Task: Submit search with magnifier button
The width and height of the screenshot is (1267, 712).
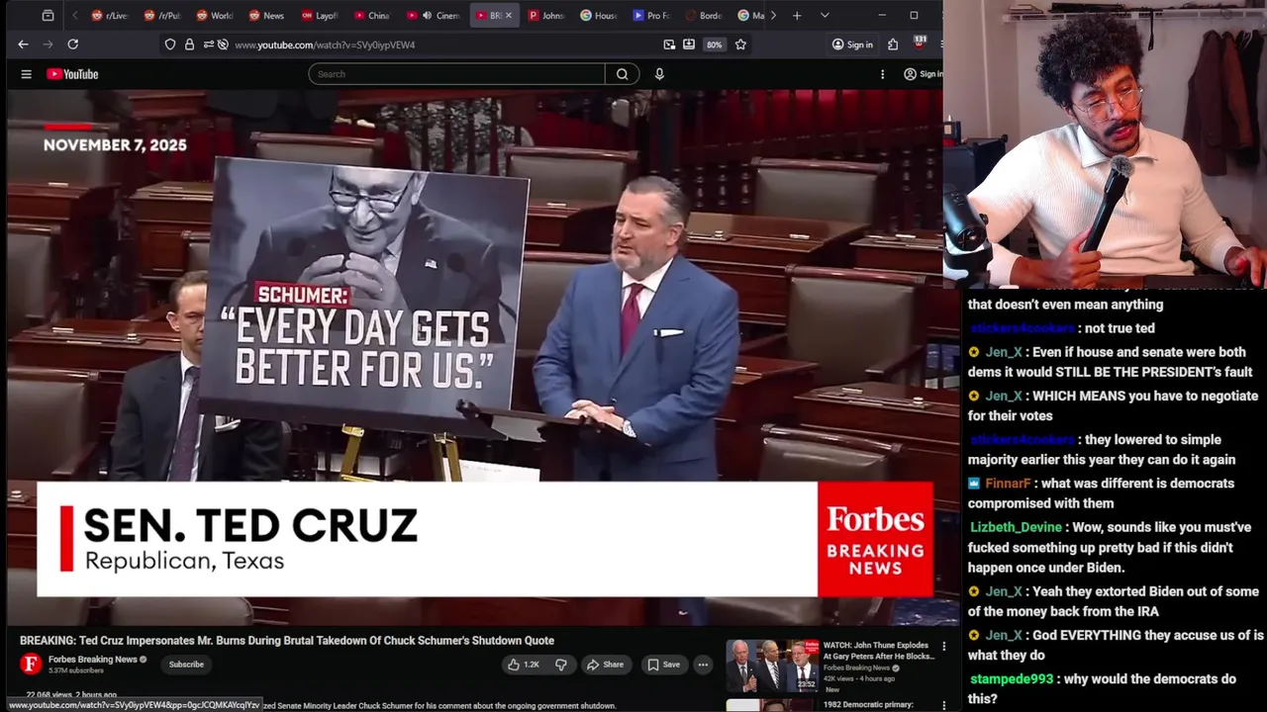Action: pos(622,74)
